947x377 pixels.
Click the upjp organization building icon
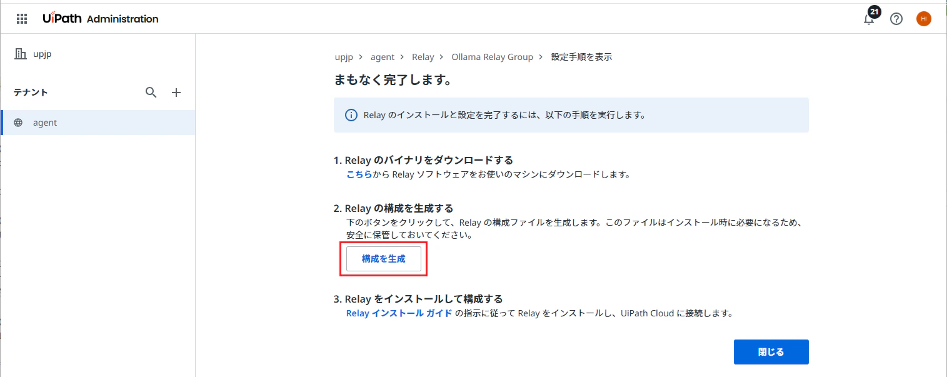pos(21,54)
